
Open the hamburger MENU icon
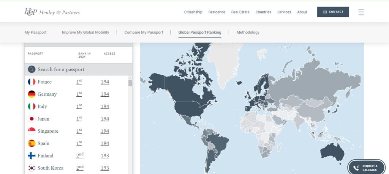pos(361,12)
